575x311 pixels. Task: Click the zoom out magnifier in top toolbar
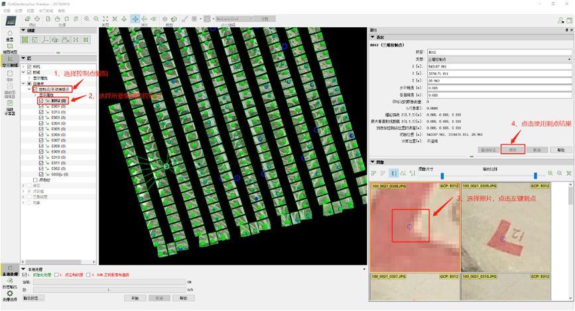click(x=96, y=19)
